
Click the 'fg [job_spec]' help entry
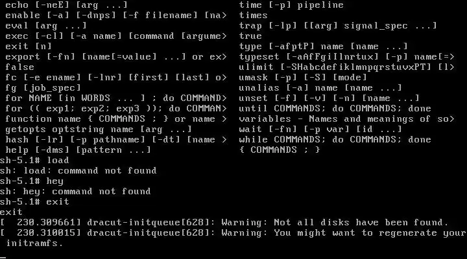[43, 88]
